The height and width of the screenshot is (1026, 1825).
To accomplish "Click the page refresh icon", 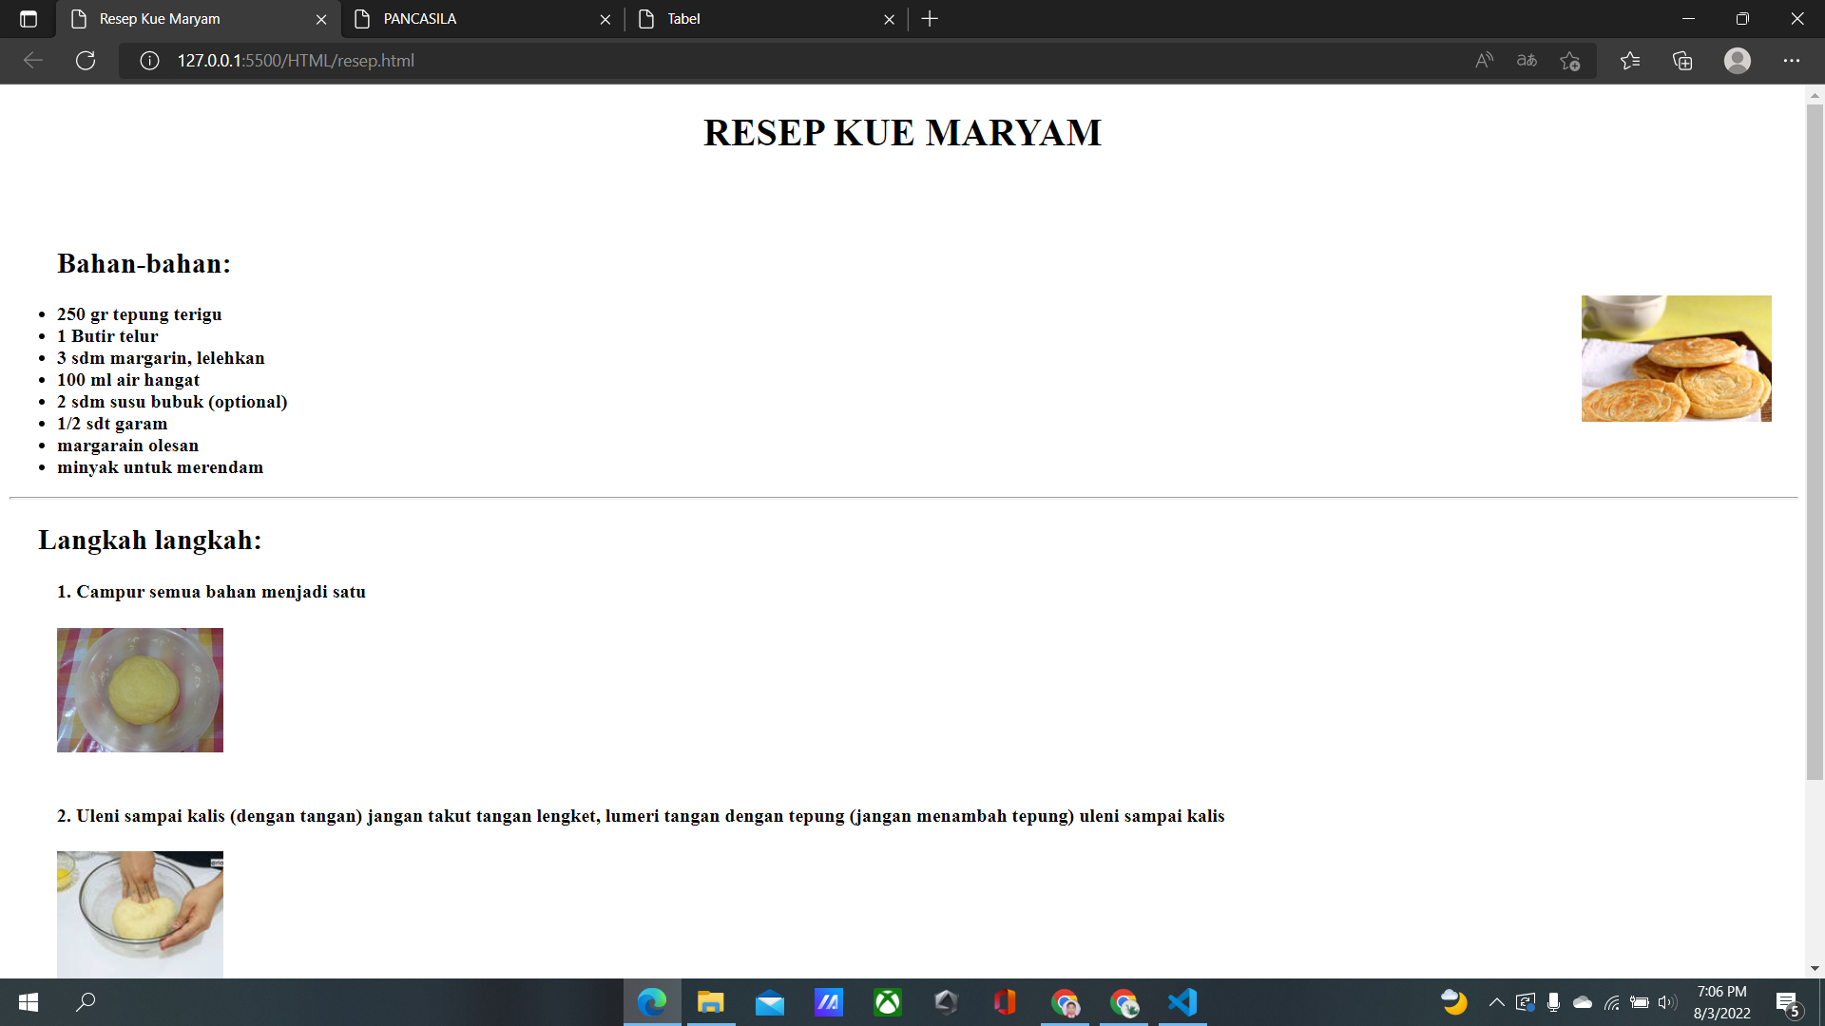I will tap(86, 60).
